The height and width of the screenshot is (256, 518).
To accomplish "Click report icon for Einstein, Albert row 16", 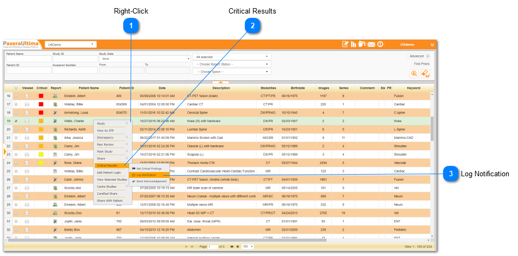I will [55, 96].
